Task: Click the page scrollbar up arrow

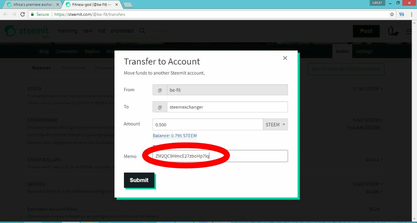Action: pyautogui.click(x=415, y=23)
